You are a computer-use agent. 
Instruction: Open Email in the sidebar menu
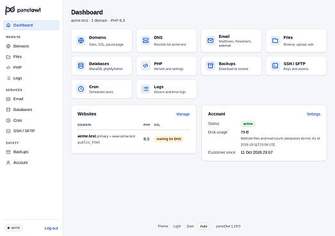tap(31, 99)
